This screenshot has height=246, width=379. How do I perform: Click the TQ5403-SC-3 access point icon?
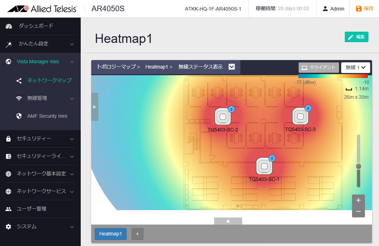300,116
